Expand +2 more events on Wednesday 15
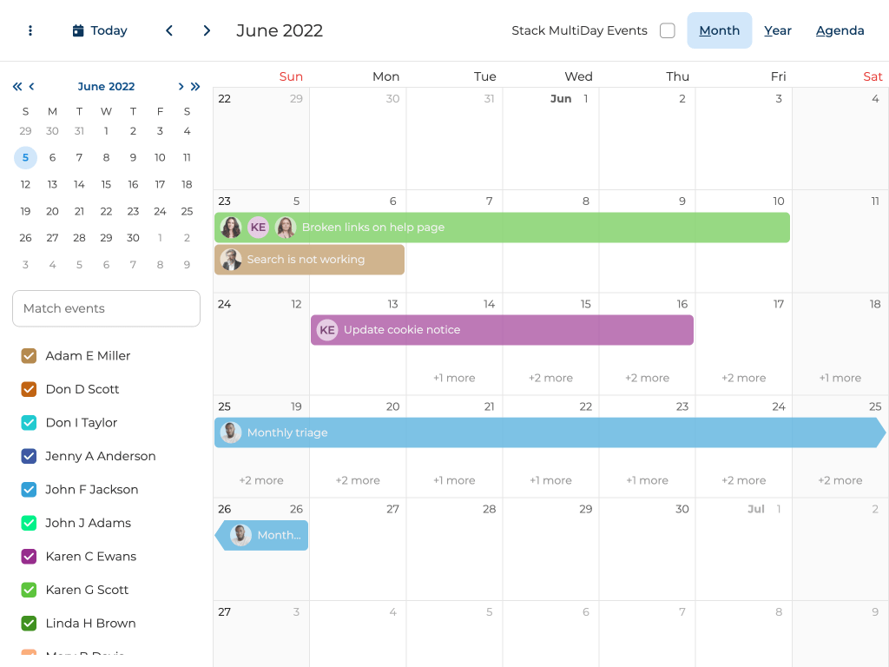Viewport: 889px width, 667px height. 550,378
